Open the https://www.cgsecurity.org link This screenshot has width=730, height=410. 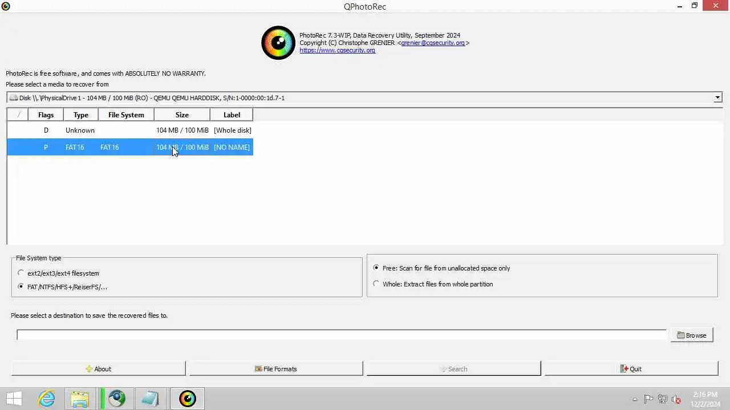[337, 50]
